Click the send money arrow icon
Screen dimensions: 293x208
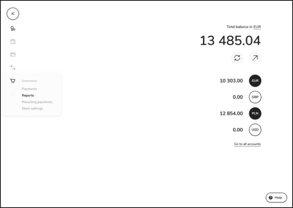tap(255, 58)
